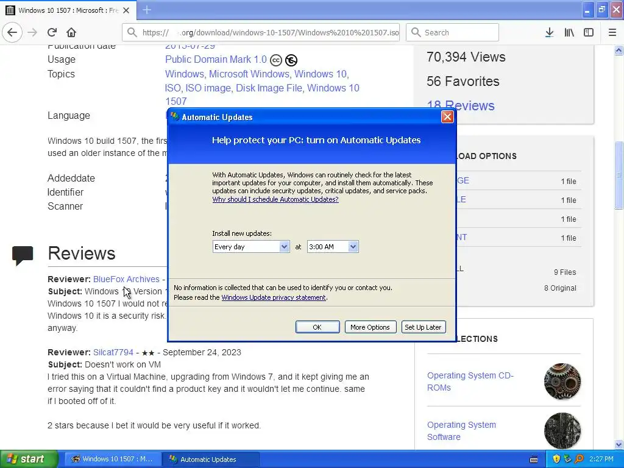Open Windows Update privacy statement link
The height and width of the screenshot is (468, 624).
click(274, 297)
